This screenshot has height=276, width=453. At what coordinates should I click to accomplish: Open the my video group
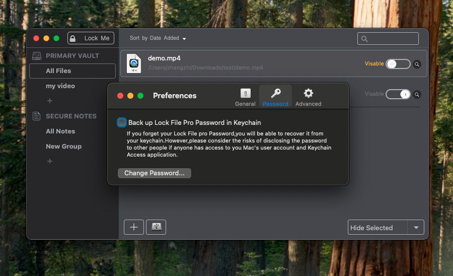60,86
